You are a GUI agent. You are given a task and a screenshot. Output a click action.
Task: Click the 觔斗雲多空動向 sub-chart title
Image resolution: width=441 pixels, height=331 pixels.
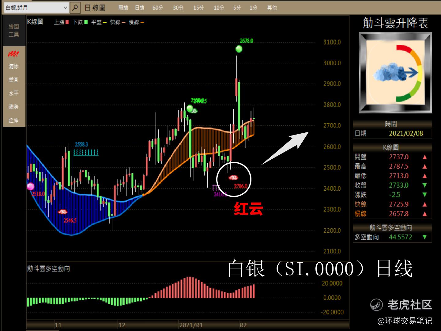tap(48, 269)
